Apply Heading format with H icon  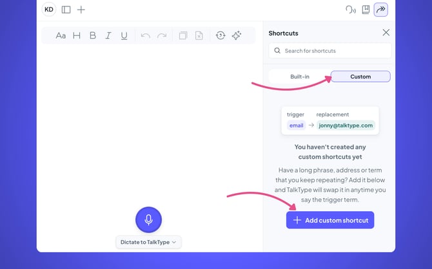click(x=77, y=35)
